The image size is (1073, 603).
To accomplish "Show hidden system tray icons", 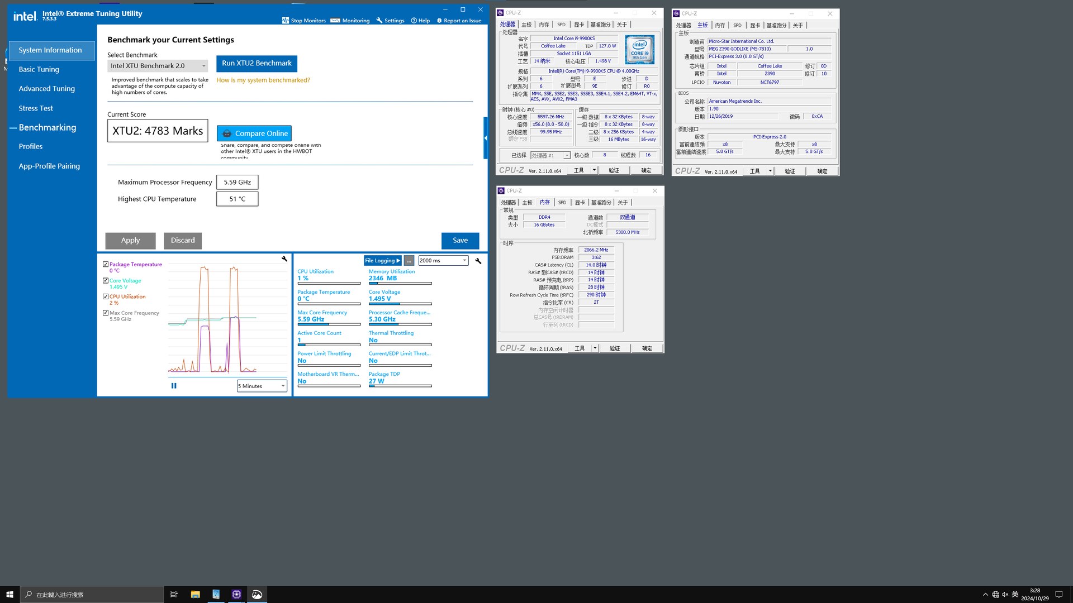I will [x=985, y=595].
